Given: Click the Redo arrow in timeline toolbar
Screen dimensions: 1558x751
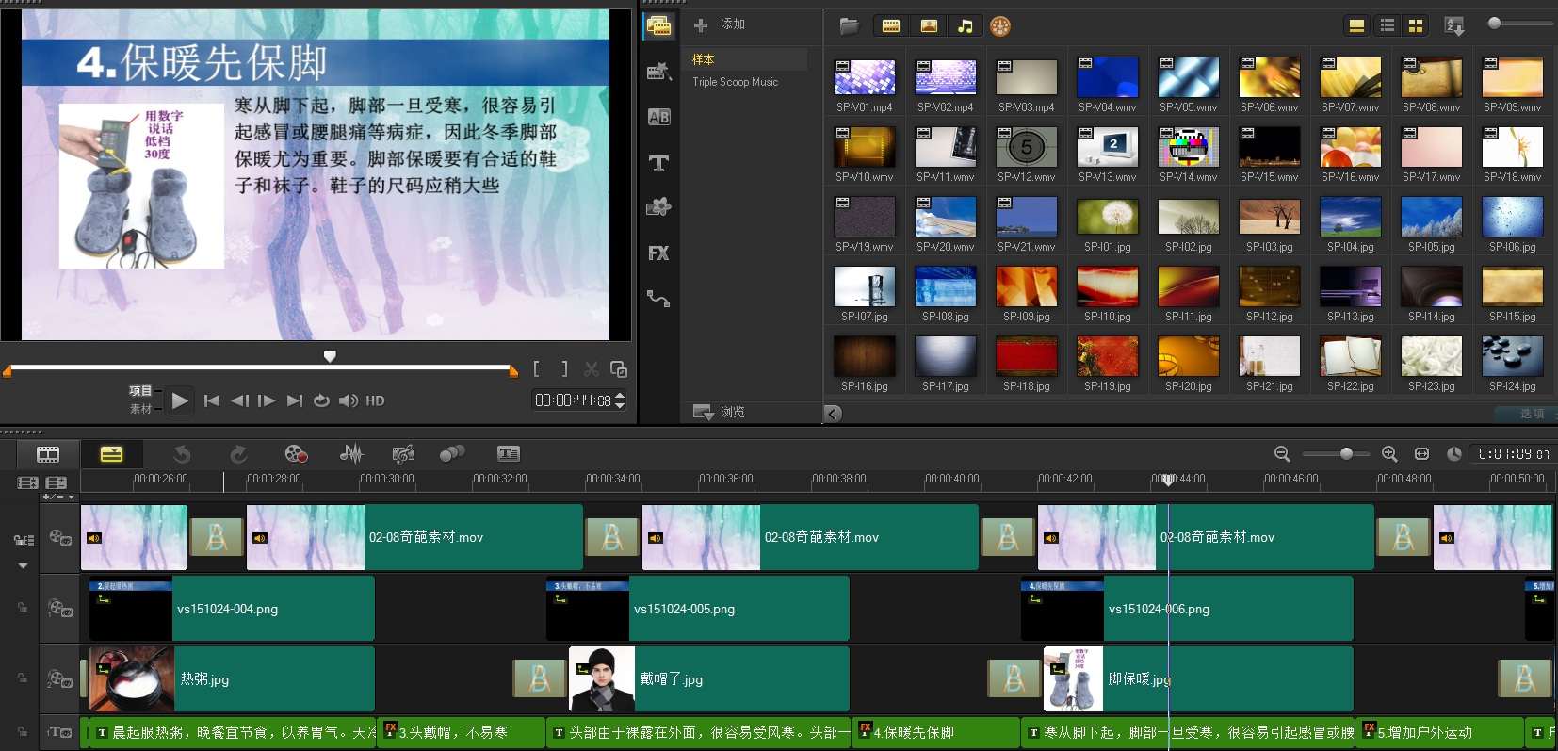Looking at the screenshot, I should coord(238,454).
